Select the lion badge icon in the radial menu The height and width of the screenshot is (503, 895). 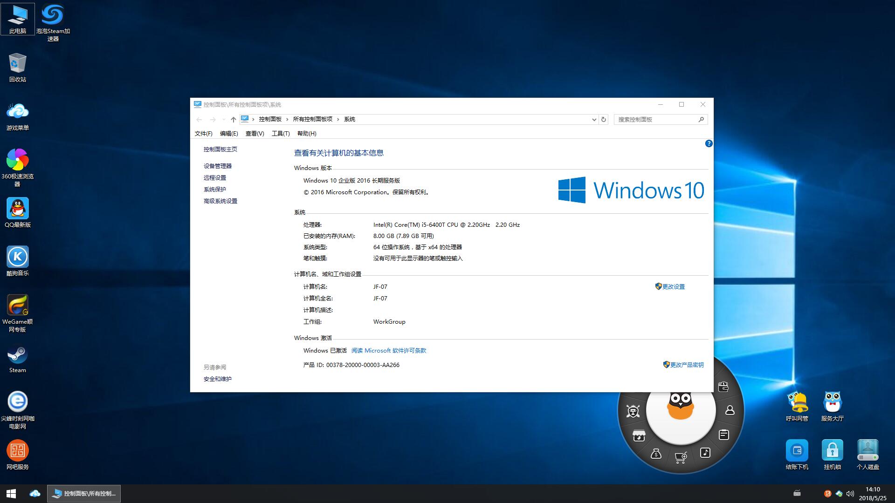tap(633, 411)
